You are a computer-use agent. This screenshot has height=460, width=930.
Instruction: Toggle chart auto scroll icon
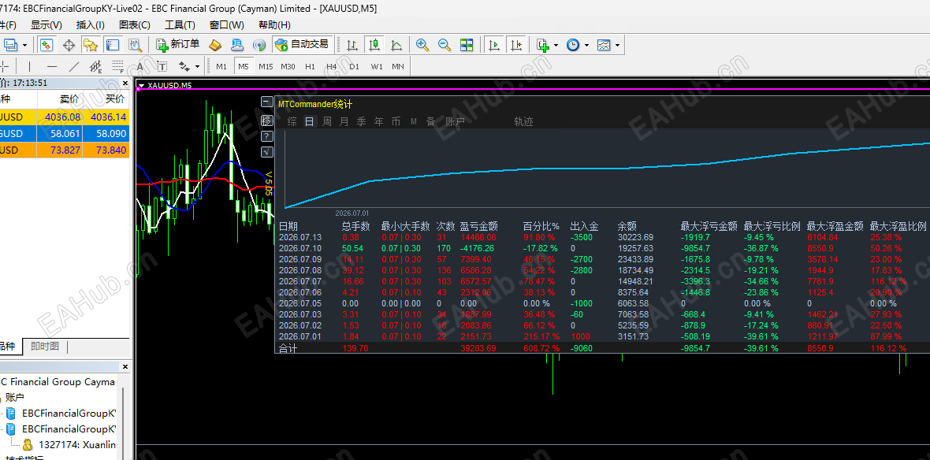pos(494,44)
